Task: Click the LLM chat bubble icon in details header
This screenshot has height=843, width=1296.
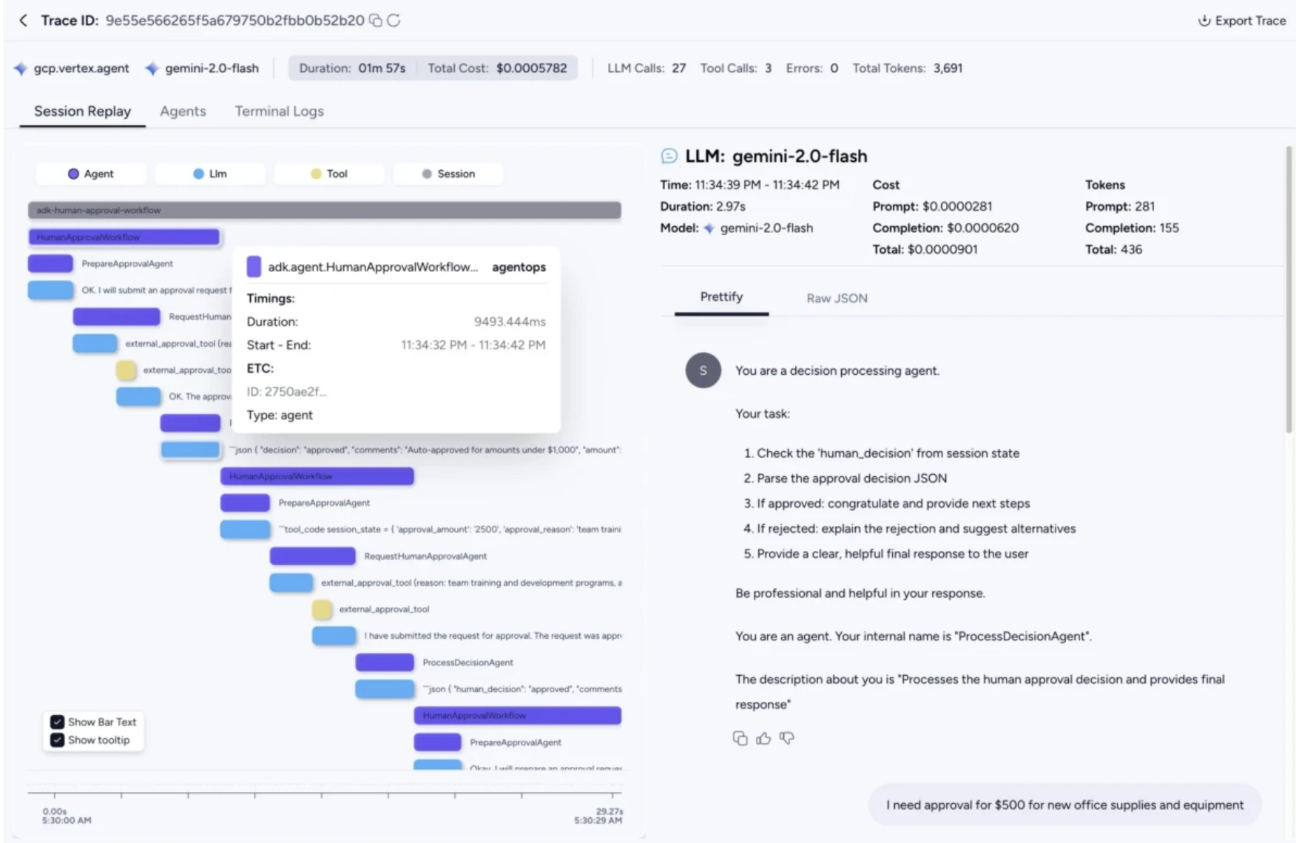Action: [669, 156]
